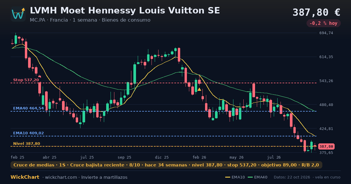Click the MC.PA · Francia subtitle line

point(90,20)
